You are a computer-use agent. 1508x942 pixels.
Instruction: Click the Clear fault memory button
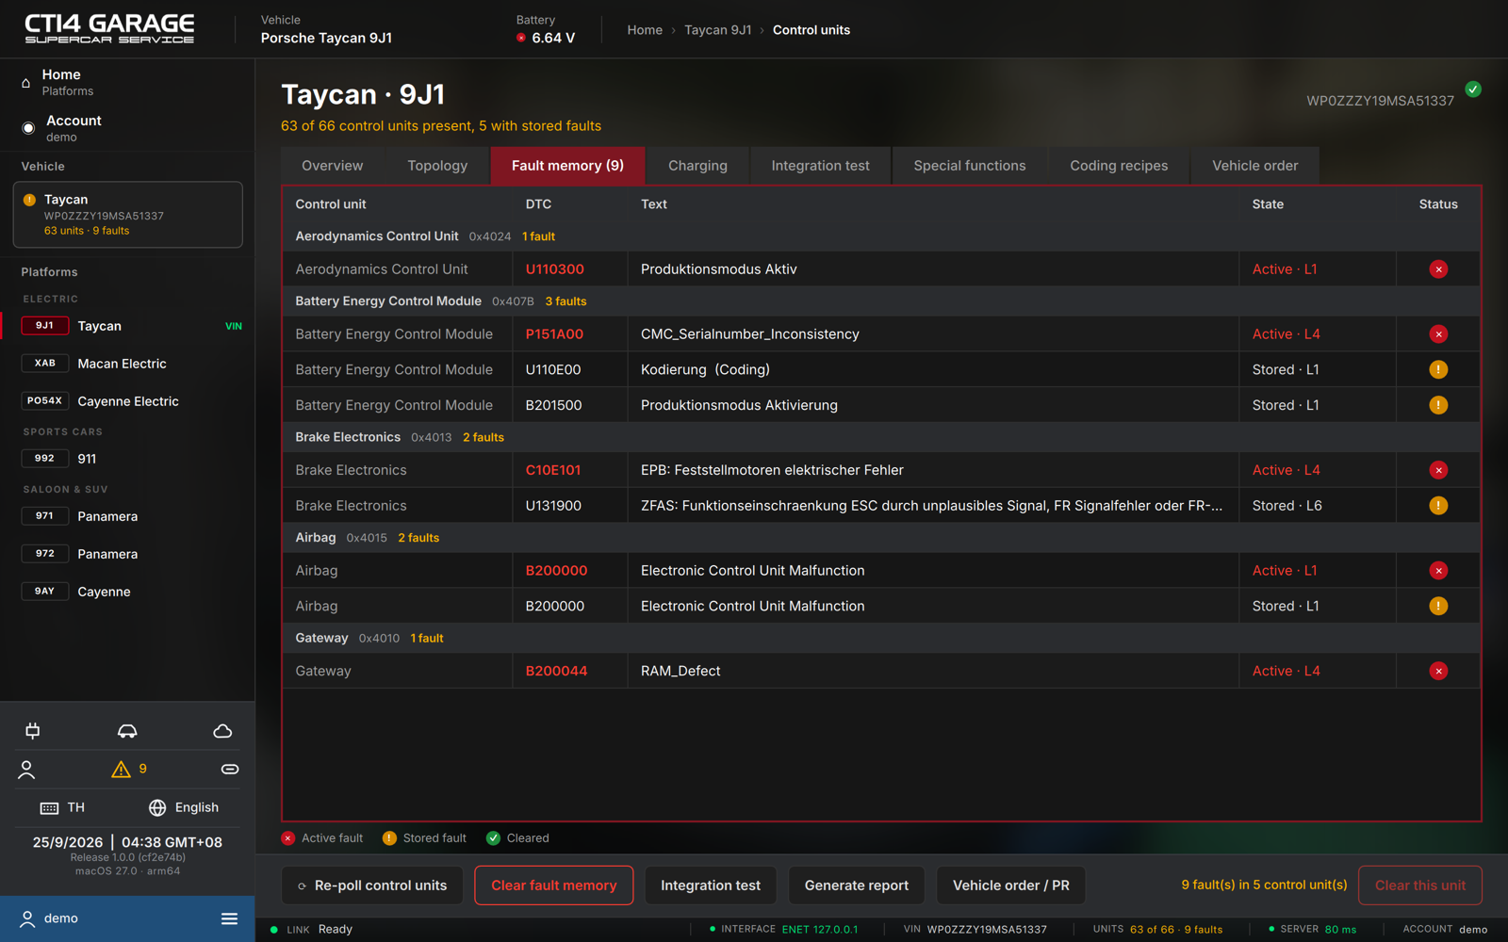pyautogui.click(x=554, y=885)
